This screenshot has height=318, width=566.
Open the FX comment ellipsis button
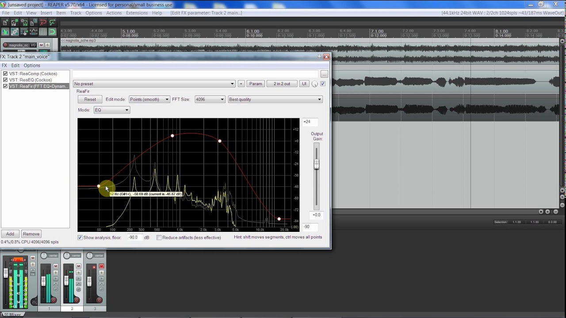pos(324,74)
